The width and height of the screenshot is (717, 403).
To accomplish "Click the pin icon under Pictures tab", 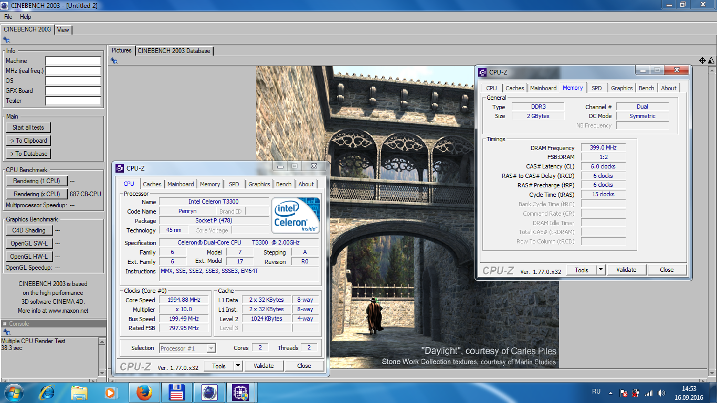I will coord(114,61).
